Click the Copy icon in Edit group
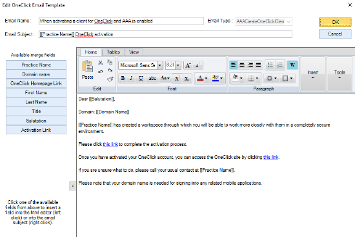 [x=110, y=62]
